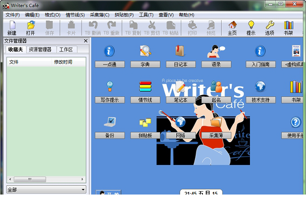
Task: Open the 拼贴板(P) menu
Action: (x=124, y=15)
